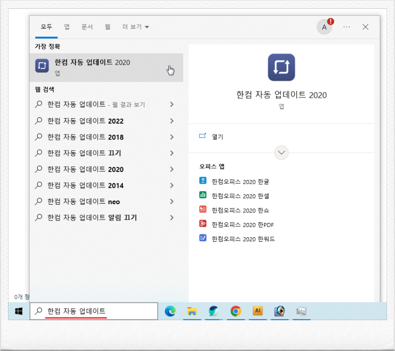Expand arrow for 한컴 자동 업데이트 2014 row
Viewport: 395px width, 351px height.
point(172,185)
